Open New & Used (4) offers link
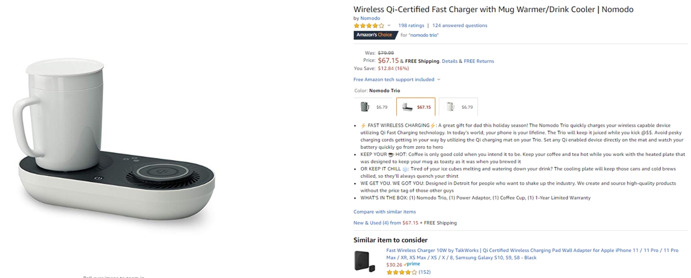The width and height of the screenshot is (691, 278). point(377,223)
